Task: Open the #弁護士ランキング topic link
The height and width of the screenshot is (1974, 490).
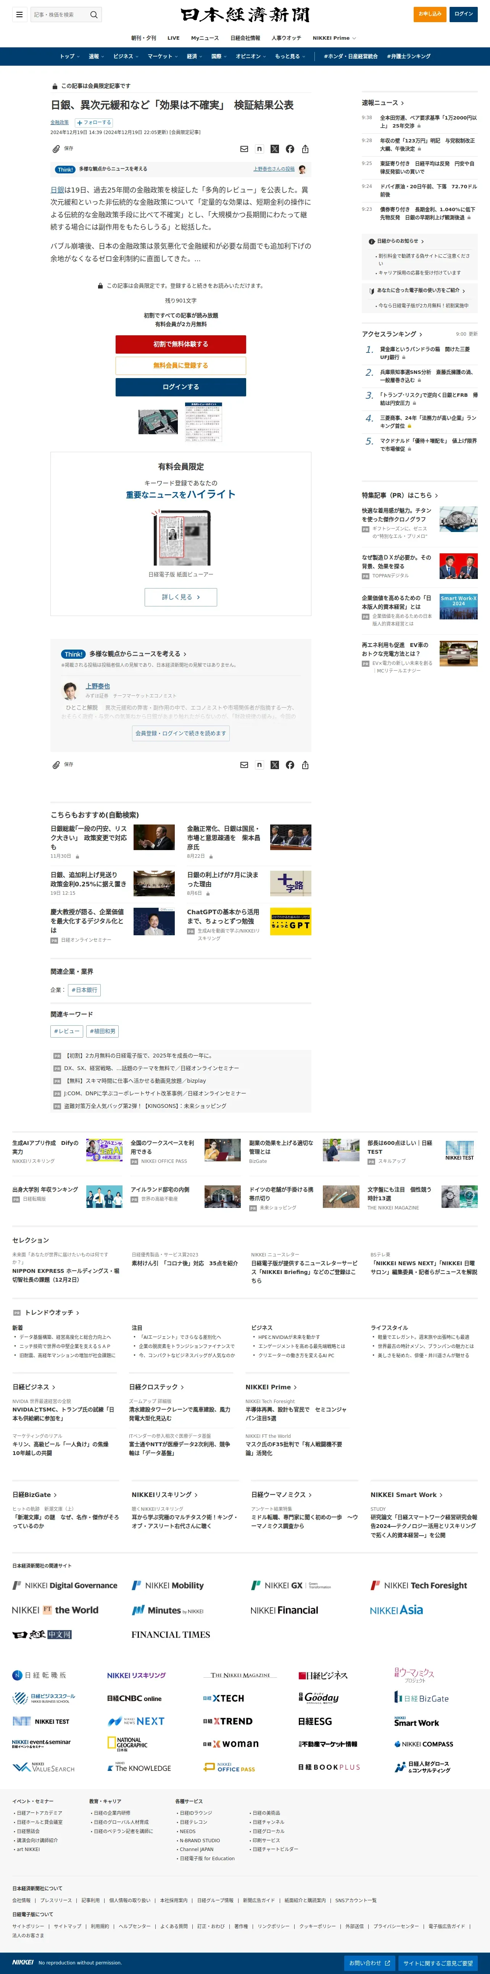Action: [x=408, y=56]
